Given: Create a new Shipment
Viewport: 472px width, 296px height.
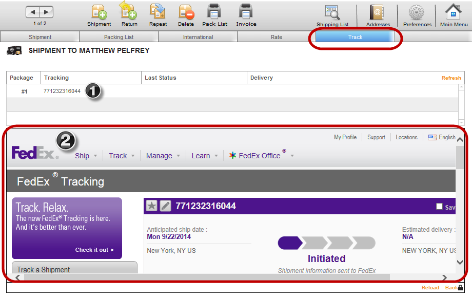Looking at the screenshot, I should click(x=99, y=15).
